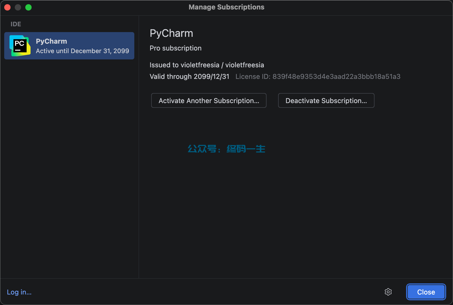The width and height of the screenshot is (453, 305).
Task: Click the divider between sidebar and details
Action: (139, 158)
